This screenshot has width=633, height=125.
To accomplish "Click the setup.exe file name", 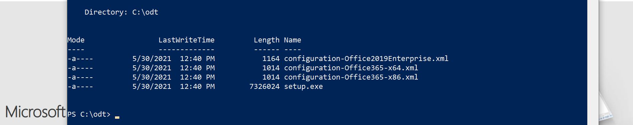I will coord(303,87).
